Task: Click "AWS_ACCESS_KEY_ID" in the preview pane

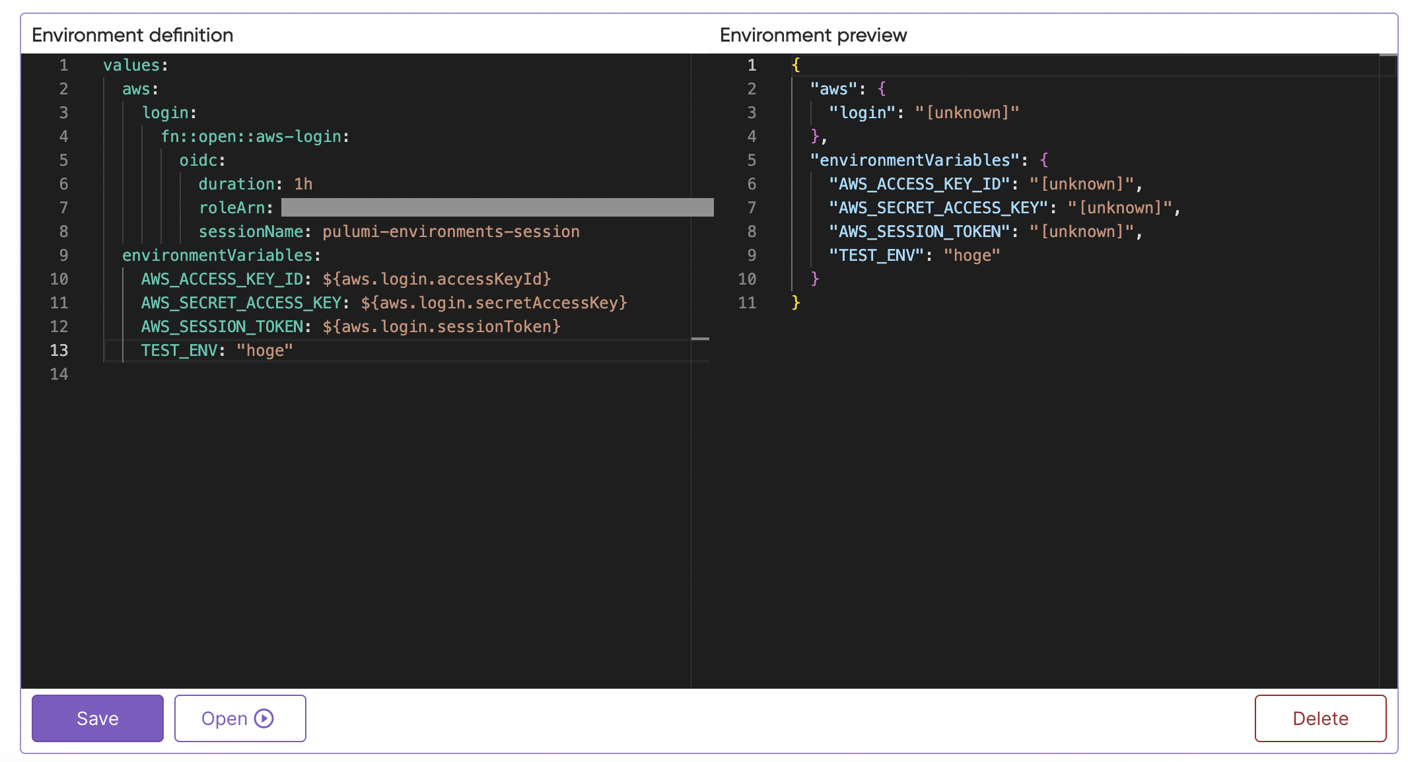Action: pyautogui.click(x=920, y=184)
